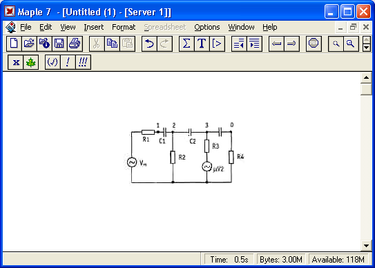
Task: Click the open URL icon
Action: (44, 44)
